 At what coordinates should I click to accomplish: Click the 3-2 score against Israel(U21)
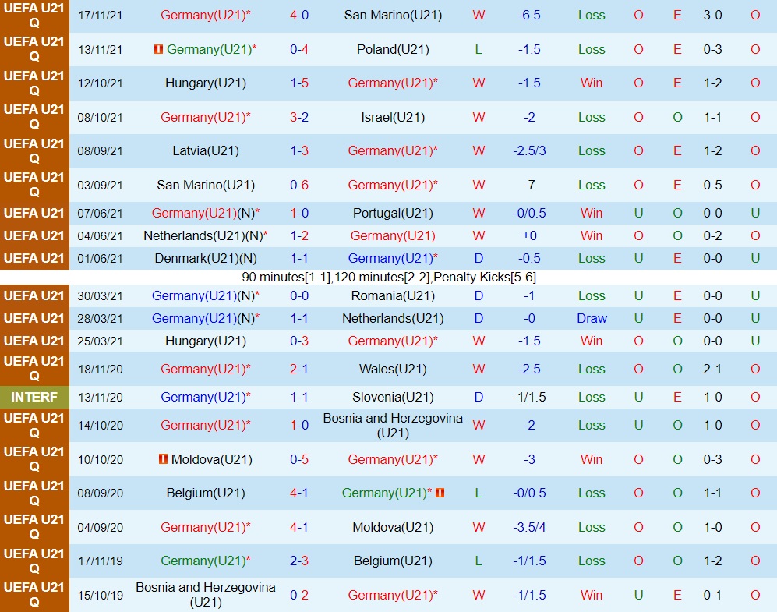[299, 118]
